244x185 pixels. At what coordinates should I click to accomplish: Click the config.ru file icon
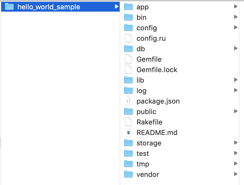128,38
